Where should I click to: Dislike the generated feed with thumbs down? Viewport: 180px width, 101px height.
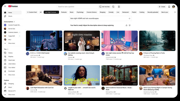(130, 25)
